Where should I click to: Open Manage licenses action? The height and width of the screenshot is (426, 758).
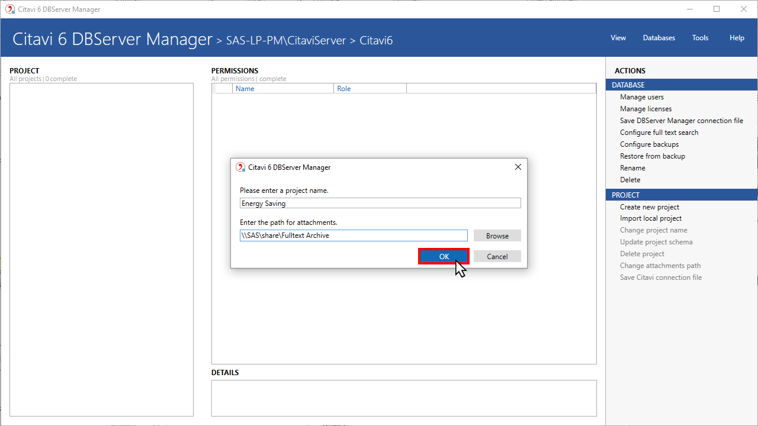pyautogui.click(x=645, y=109)
